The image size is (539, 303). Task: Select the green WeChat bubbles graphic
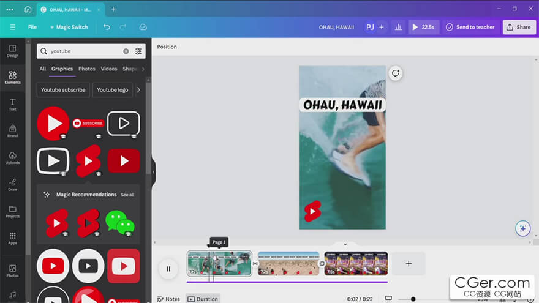(120, 223)
